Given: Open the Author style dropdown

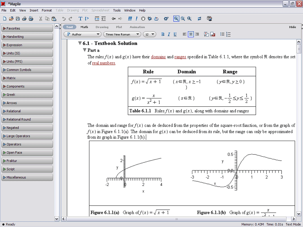Looking at the screenshot, I should 82,34.
